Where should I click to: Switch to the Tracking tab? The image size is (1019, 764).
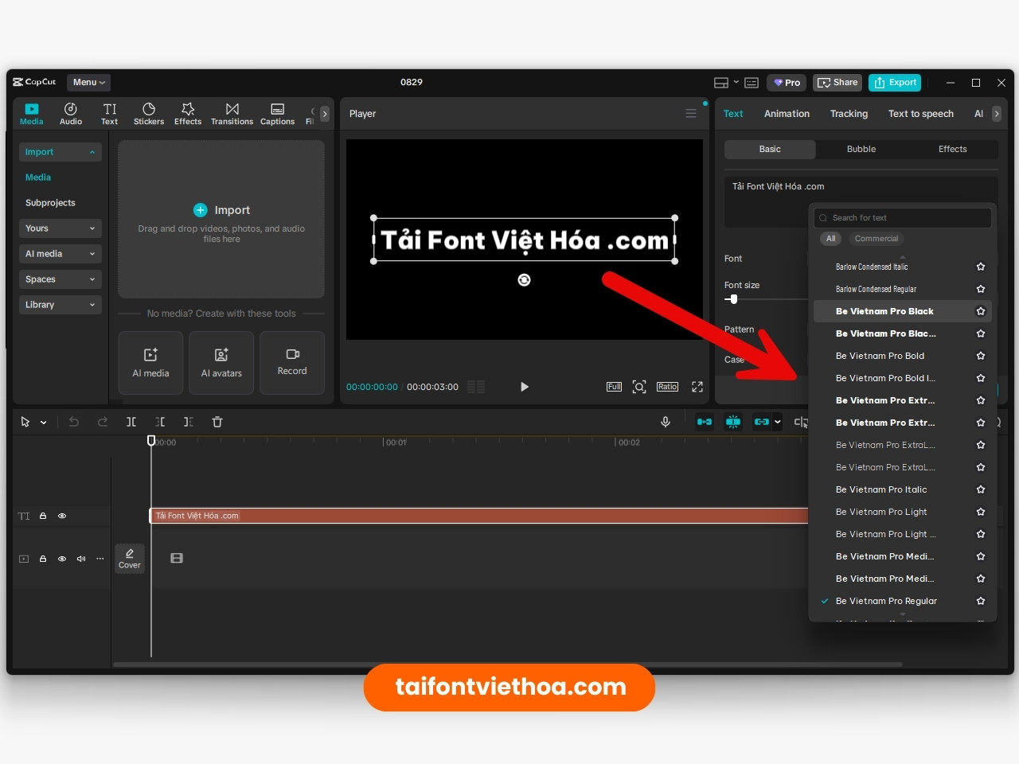tap(849, 114)
